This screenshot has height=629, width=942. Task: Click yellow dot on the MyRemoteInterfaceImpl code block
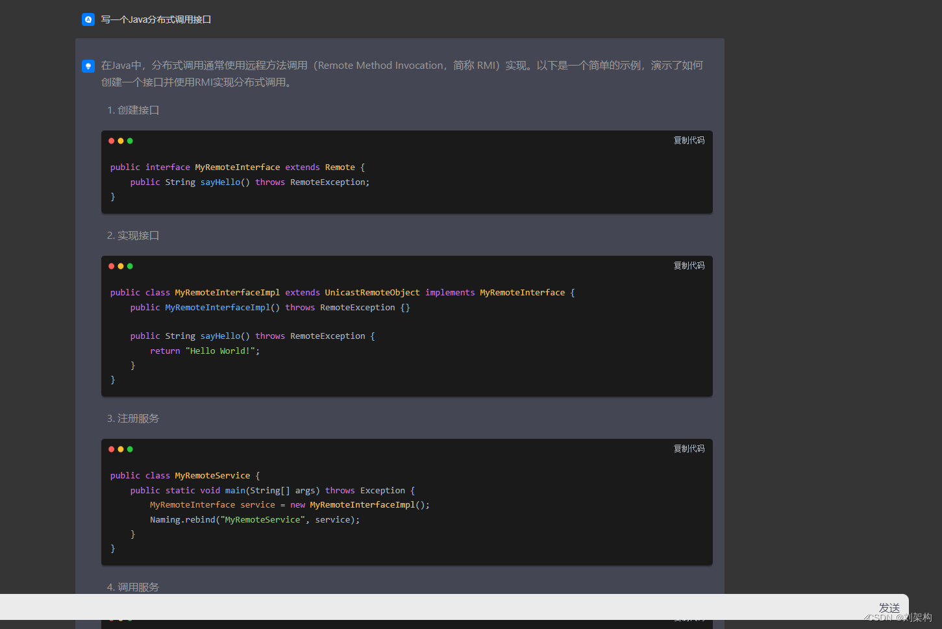121,266
